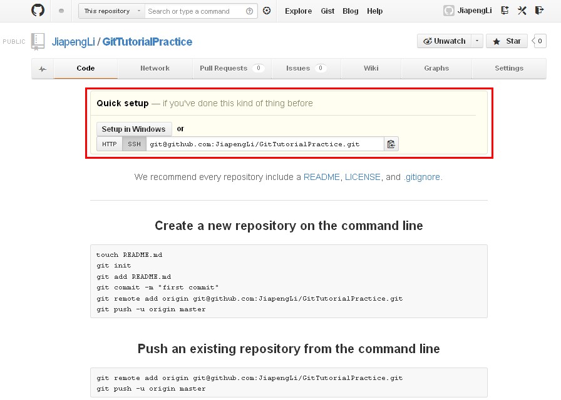The height and width of the screenshot is (400, 561).
Task: Click the repository book icon
Action: [x=38, y=41]
